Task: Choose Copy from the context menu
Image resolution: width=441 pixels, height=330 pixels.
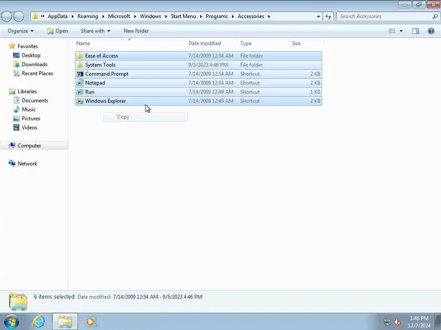Action: 146,117
